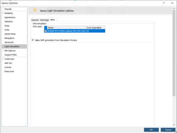177x133 pixels.
Task: Go to Selection options
Action: click(x=9, y=21)
